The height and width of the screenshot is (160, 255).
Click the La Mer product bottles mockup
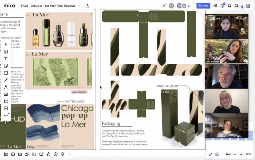tap(59, 31)
